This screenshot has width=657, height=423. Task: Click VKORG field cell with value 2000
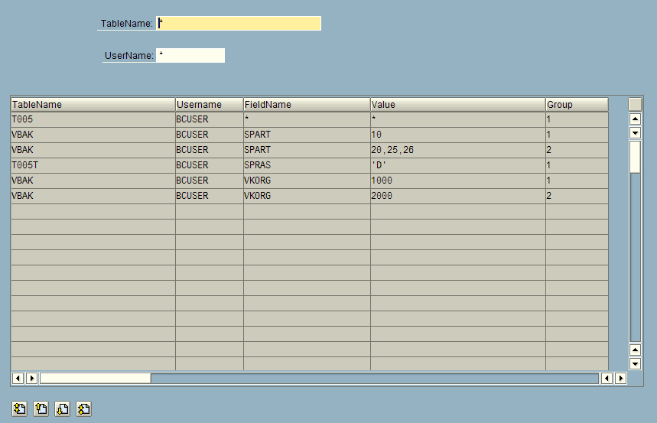coord(307,196)
